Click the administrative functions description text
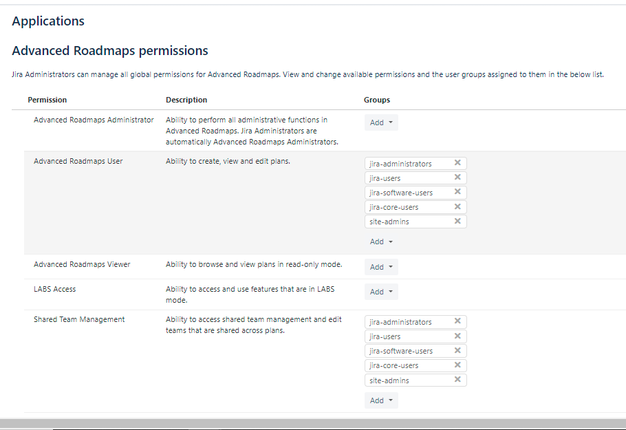Image resolution: width=626 pixels, height=430 pixels. pyautogui.click(x=252, y=131)
